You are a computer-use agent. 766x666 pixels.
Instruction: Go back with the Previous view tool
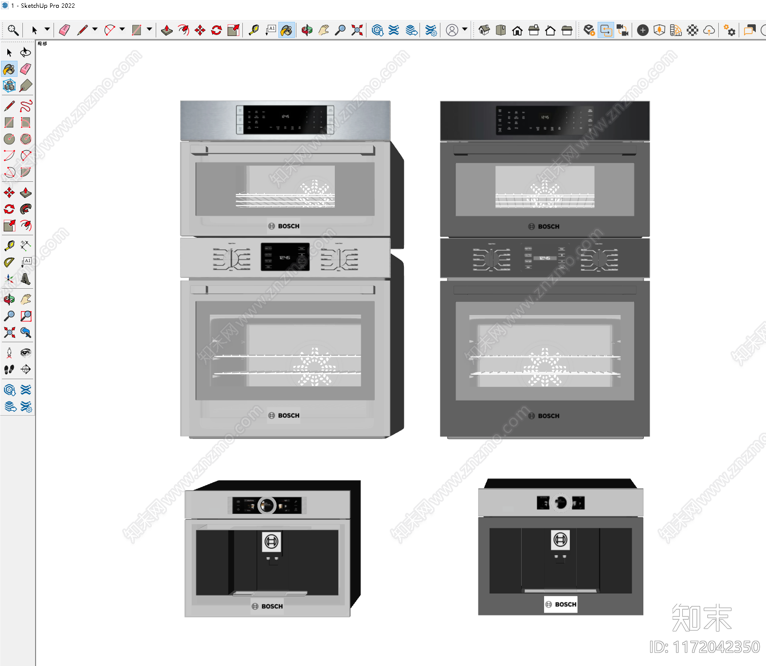tap(26, 333)
